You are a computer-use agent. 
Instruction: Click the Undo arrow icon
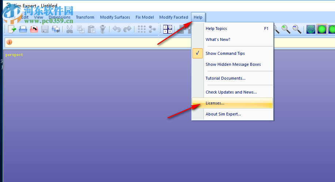click(117, 29)
